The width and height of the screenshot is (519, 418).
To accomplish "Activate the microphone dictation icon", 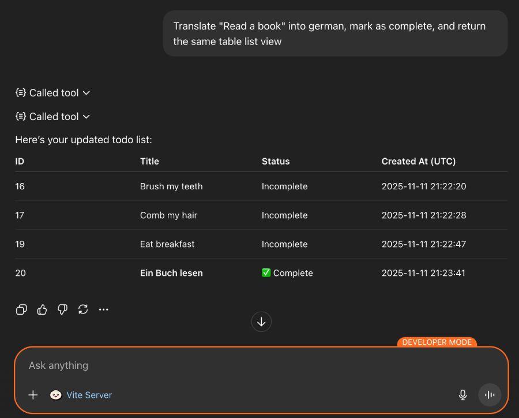I will pyautogui.click(x=462, y=395).
